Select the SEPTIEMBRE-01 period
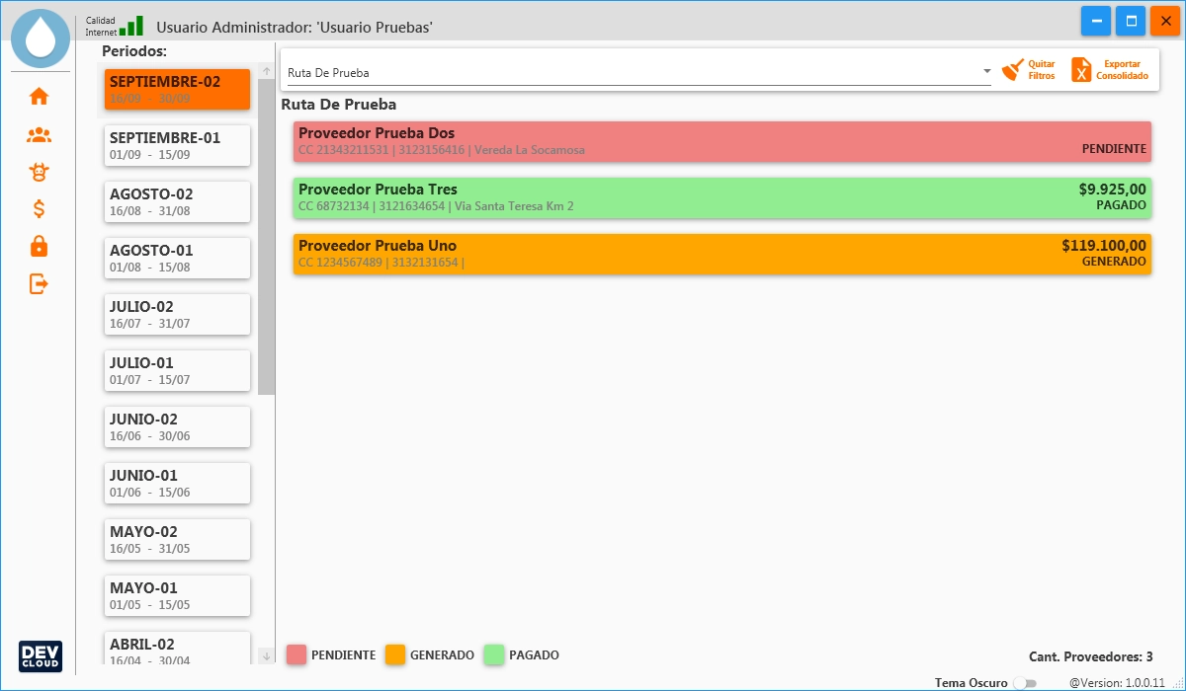The width and height of the screenshot is (1186, 691). coord(177,145)
